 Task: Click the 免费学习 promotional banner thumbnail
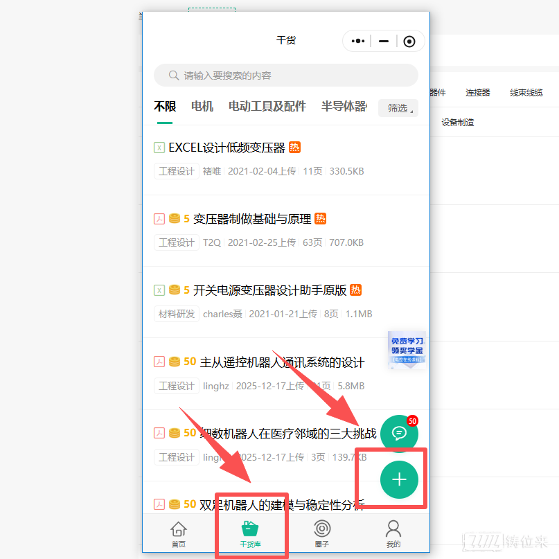click(x=407, y=348)
